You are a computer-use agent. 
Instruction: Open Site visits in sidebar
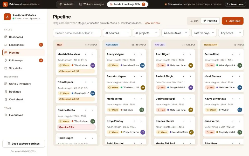pyautogui.click(x=24, y=68)
